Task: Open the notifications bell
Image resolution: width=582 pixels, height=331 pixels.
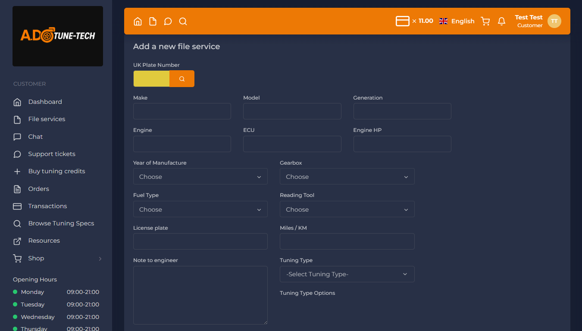Action: tap(501, 21)
